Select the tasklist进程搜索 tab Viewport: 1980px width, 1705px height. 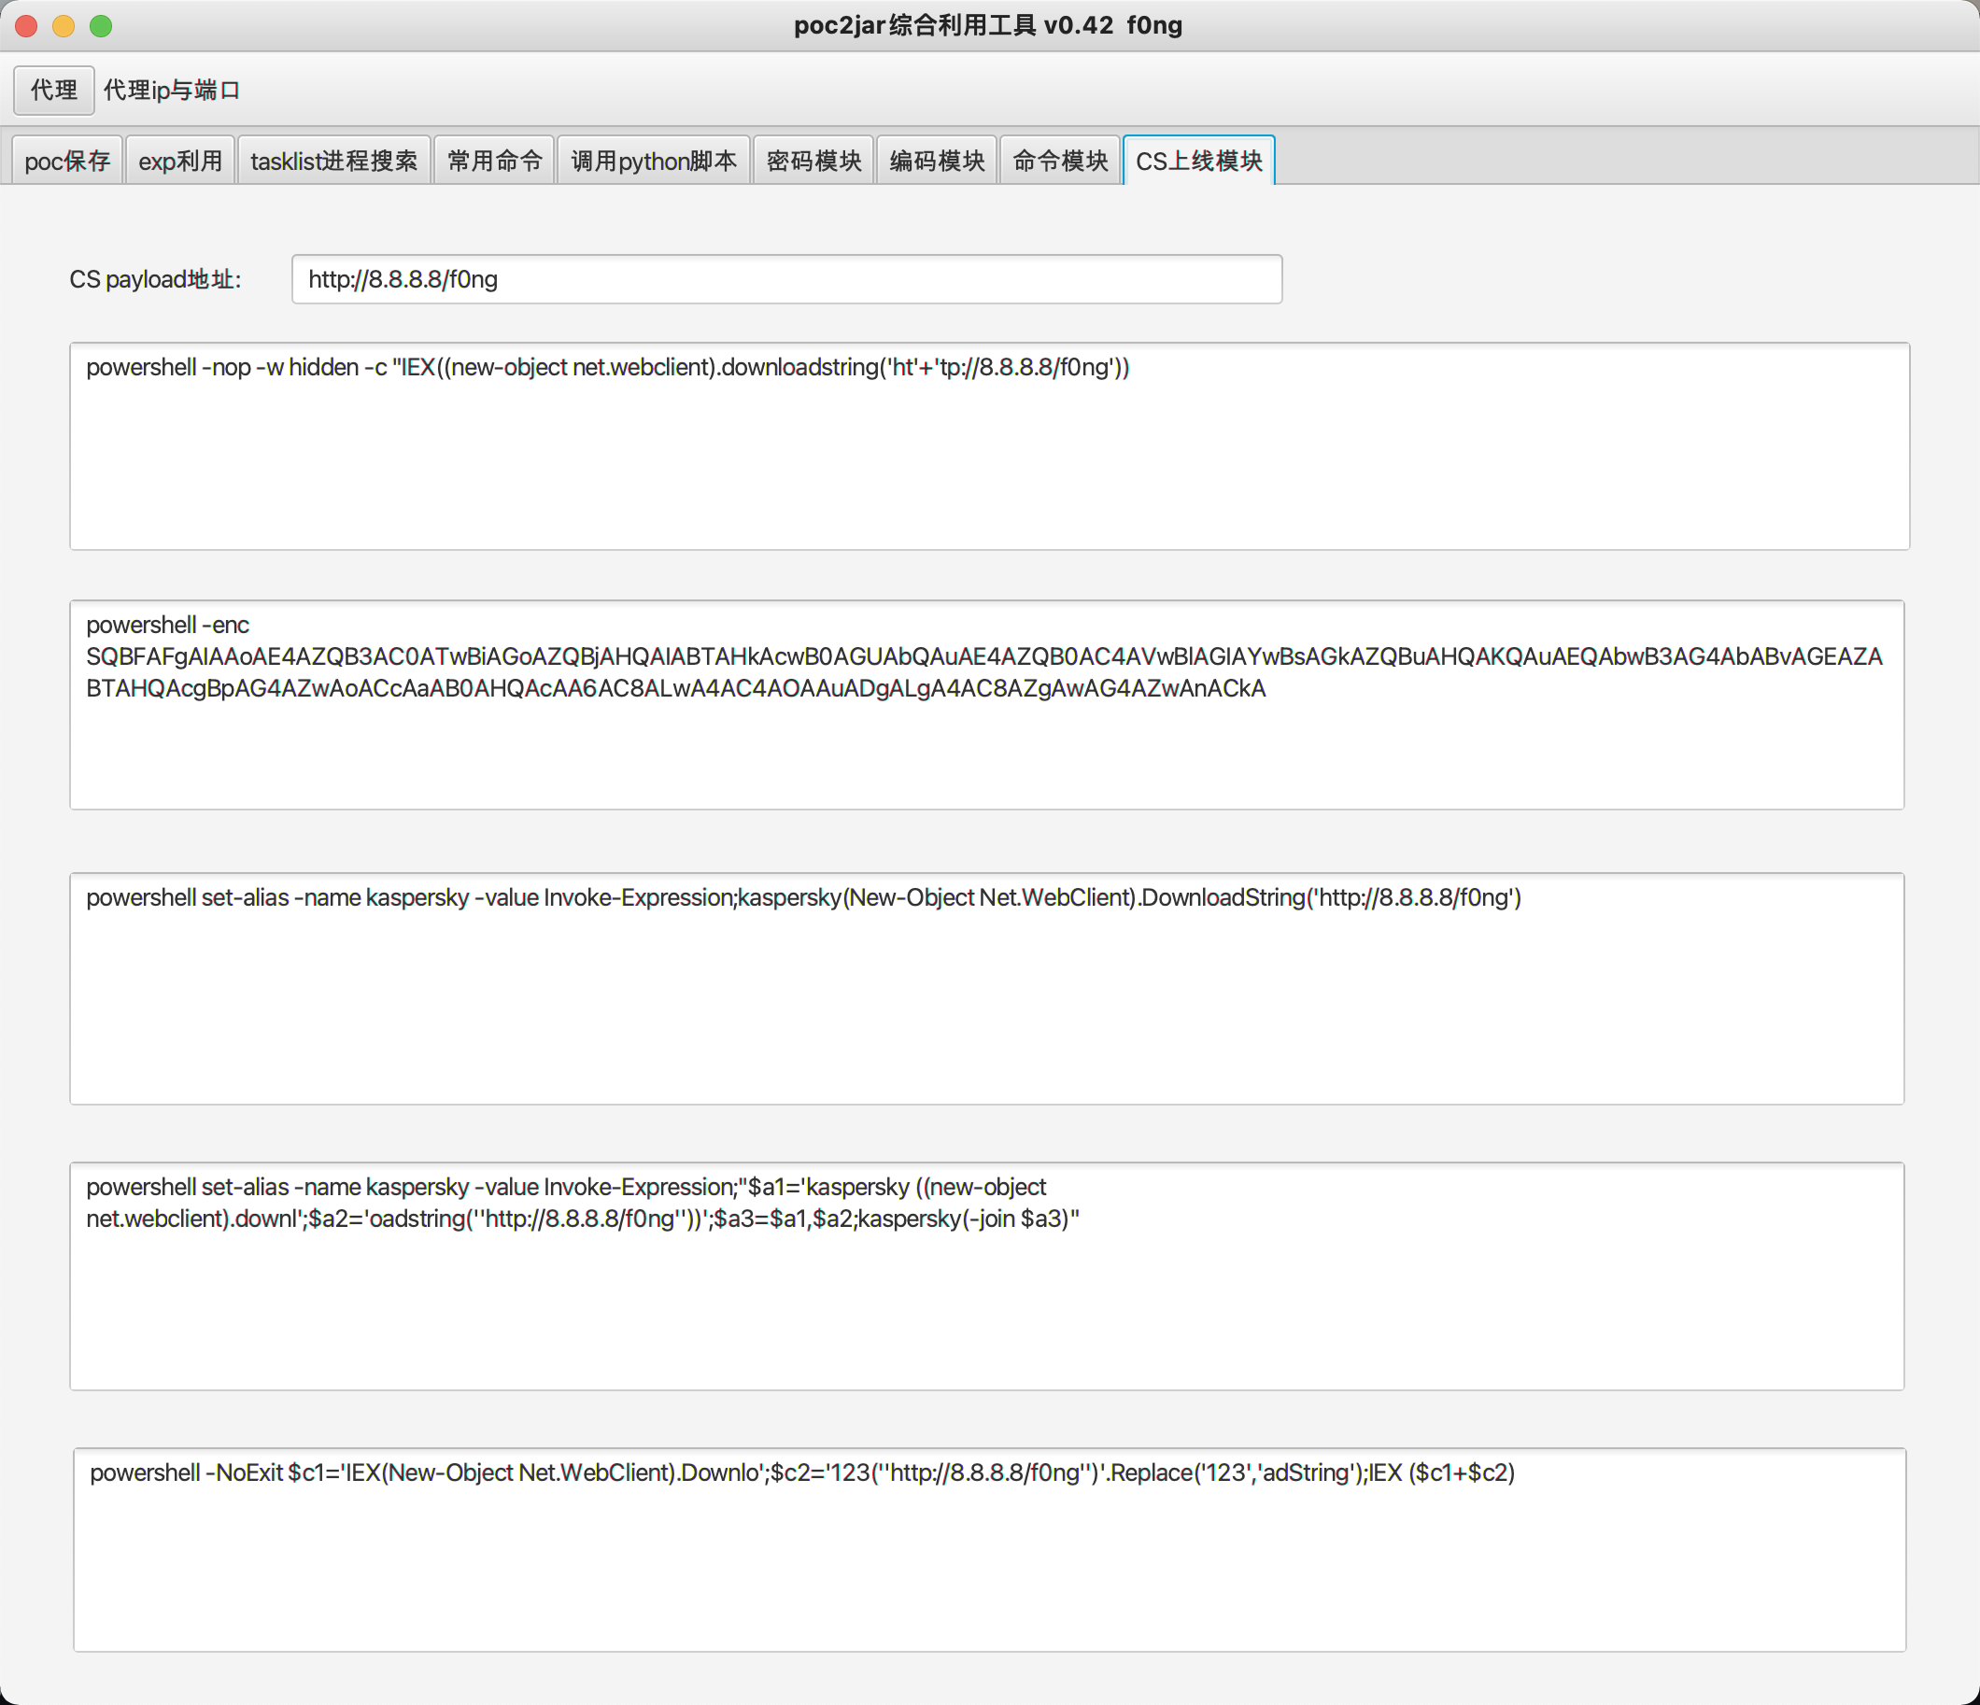pyautogui.click(x=333, y=161)
